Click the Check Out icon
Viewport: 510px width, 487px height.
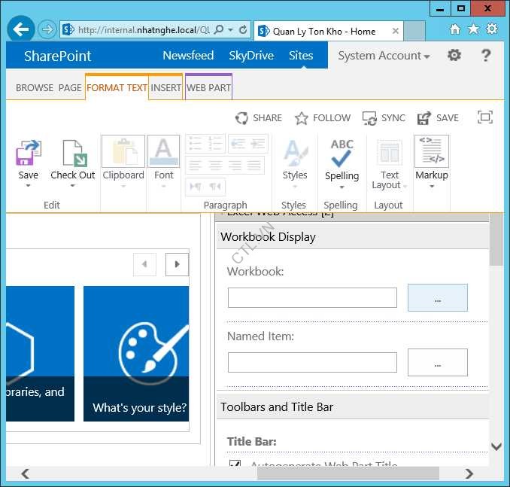tap(73, 154)
